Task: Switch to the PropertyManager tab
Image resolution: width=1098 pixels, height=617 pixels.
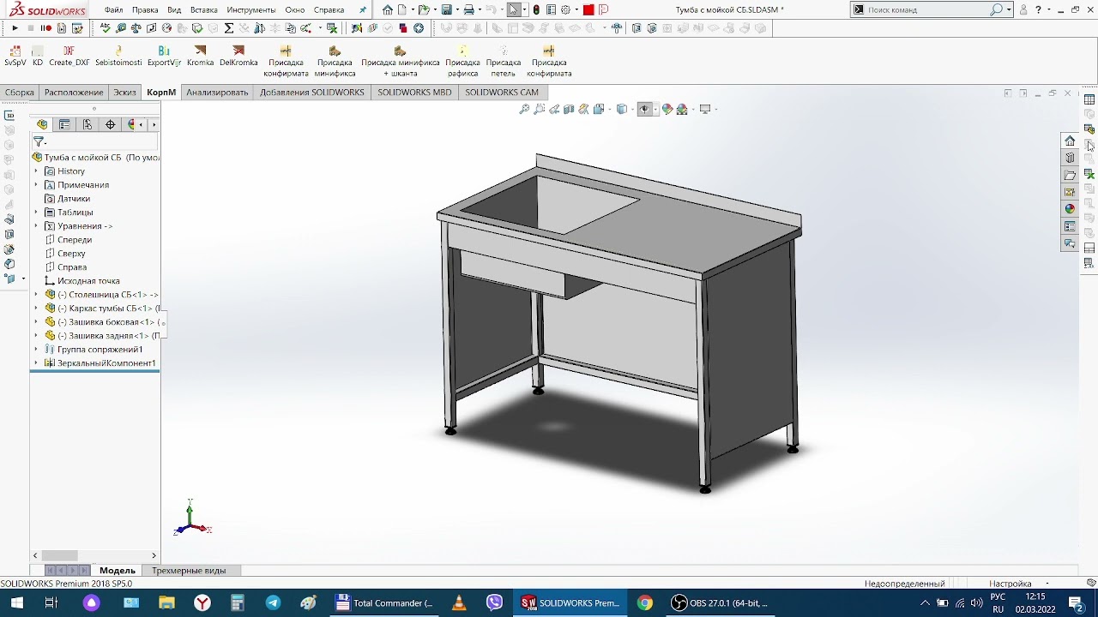Action: [x=65, y=125]
